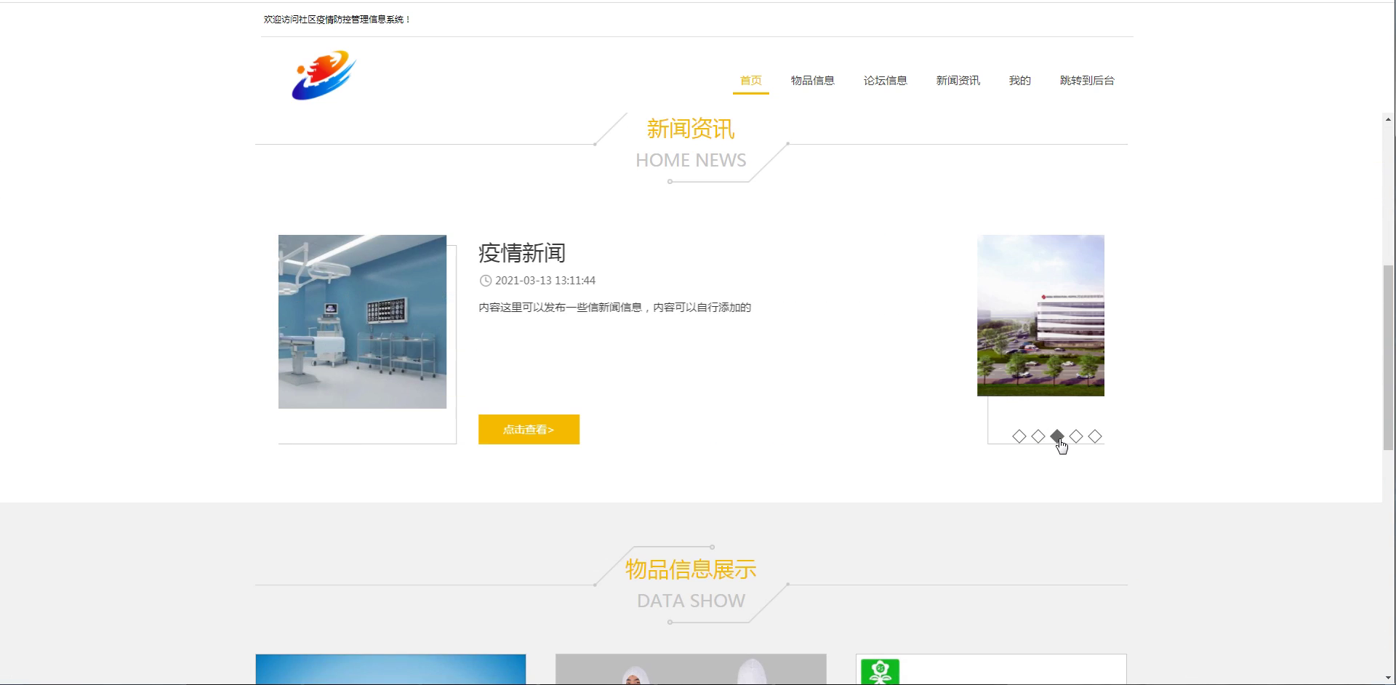Screen dimensions: 1396x685
Task: Click the scrollbar down arrow
Action: click(x=1388, y=678)
